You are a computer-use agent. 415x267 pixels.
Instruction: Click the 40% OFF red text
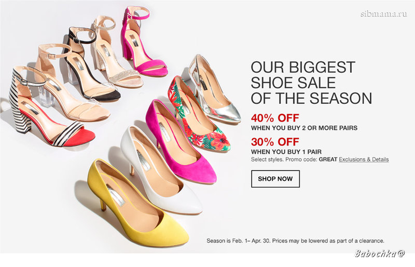275,118
